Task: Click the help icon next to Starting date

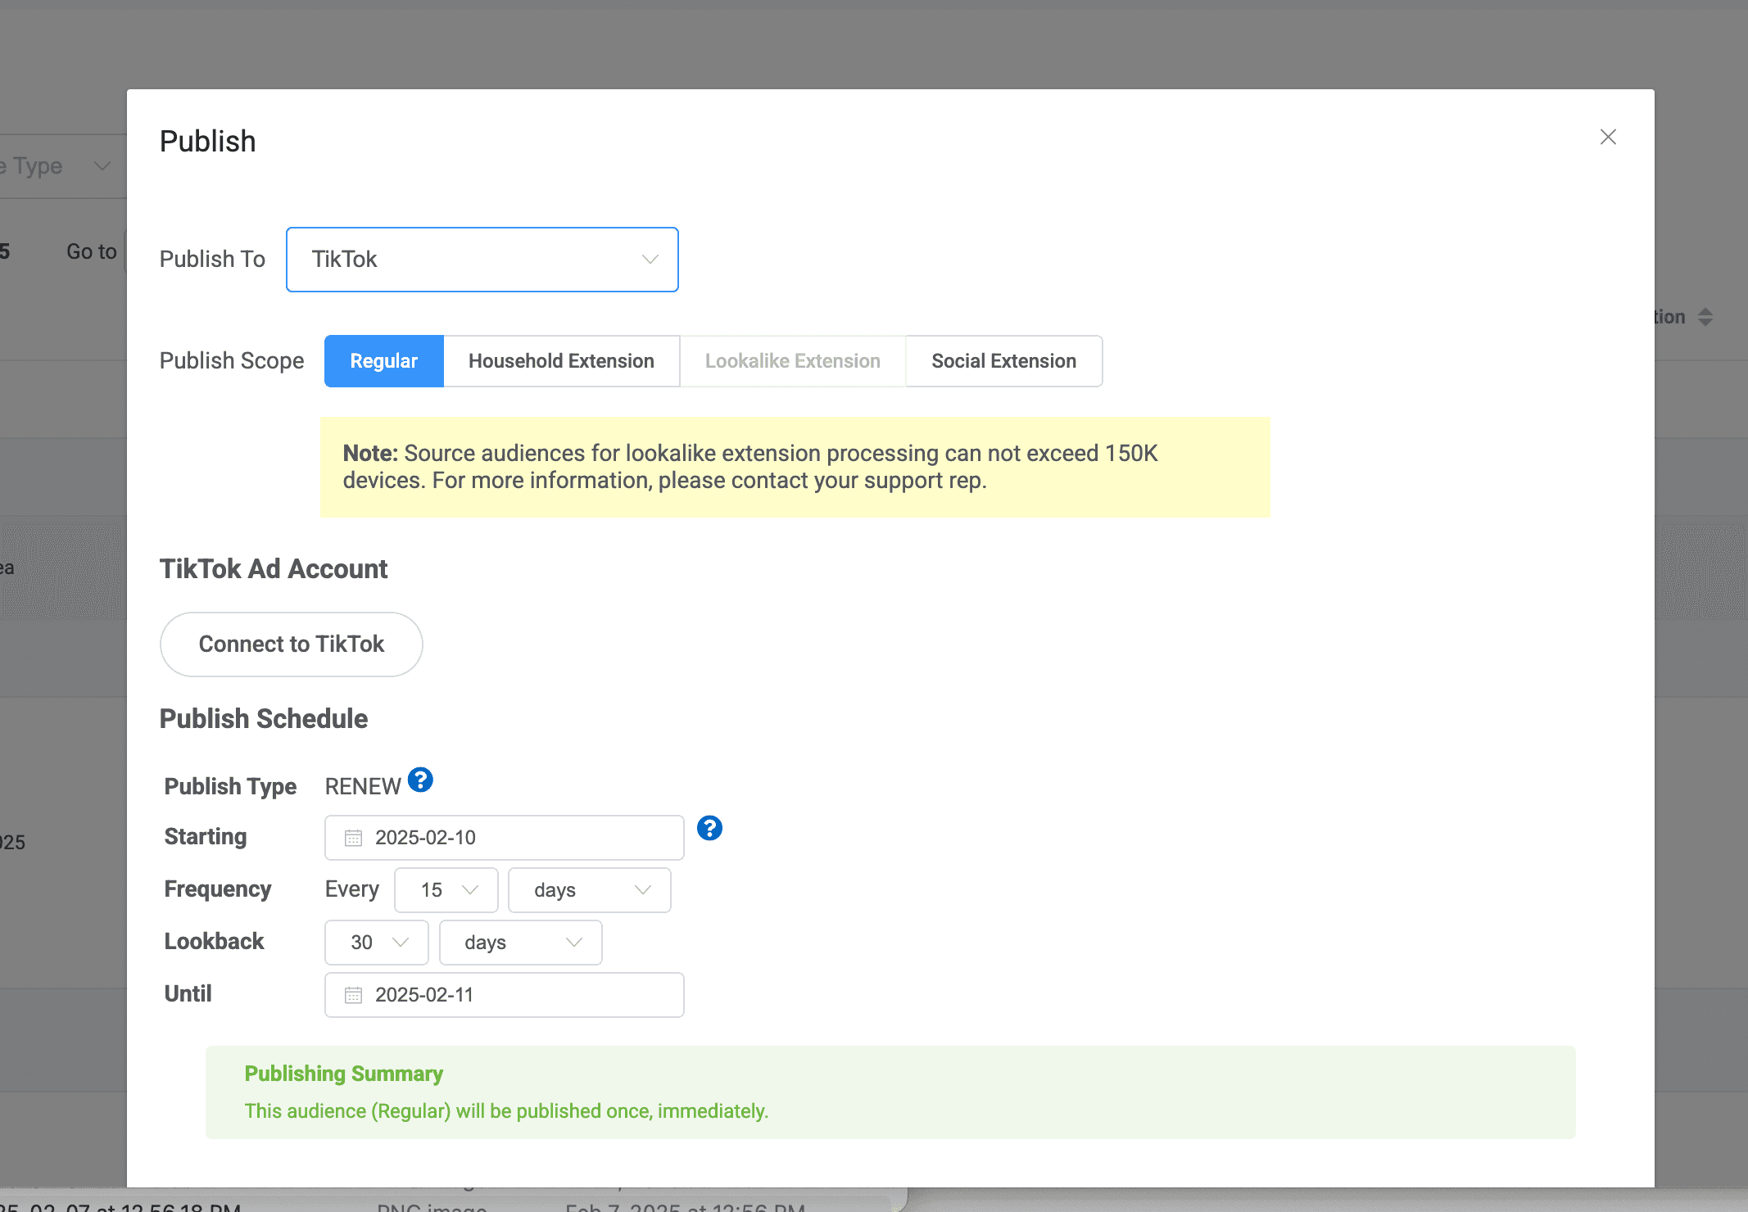Action: coord(709,828)
